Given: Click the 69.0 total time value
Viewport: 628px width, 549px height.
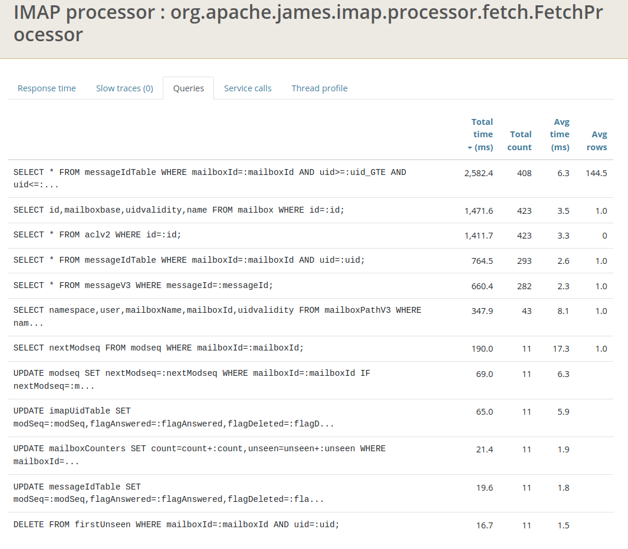Looking at the screenshot, I should [485, 373].
